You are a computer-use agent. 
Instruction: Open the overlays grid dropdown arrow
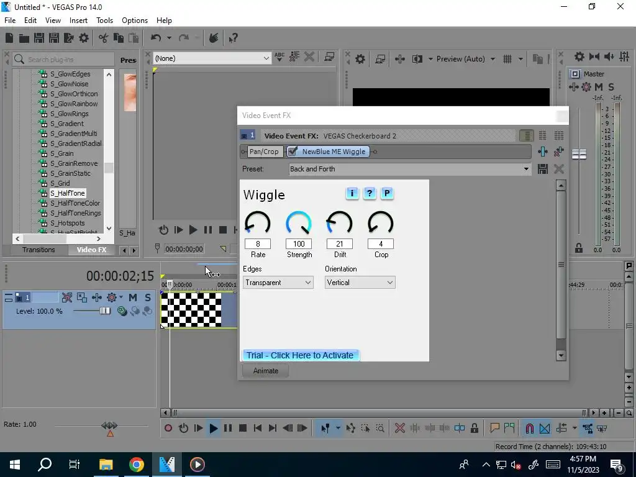520,59
